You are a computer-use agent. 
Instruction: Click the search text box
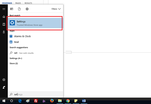35,94
